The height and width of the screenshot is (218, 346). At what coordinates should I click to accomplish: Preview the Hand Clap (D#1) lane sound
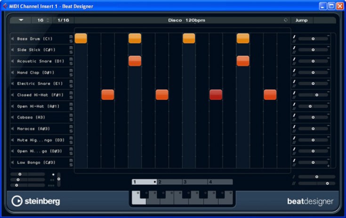[13, 73]
